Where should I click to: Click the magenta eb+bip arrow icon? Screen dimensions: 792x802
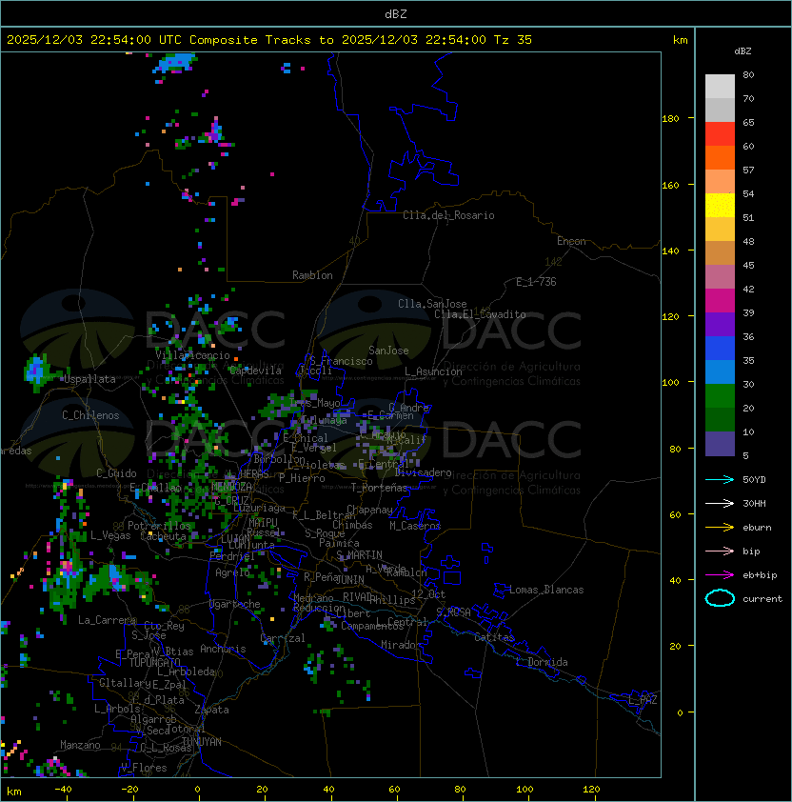tap(720, 575)
